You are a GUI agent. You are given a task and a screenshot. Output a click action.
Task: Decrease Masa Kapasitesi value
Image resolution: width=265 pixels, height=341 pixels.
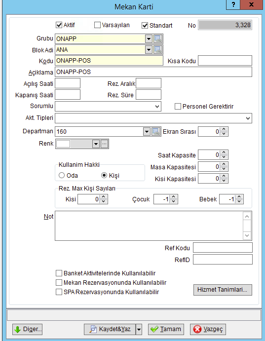click(x=224, y=169)
